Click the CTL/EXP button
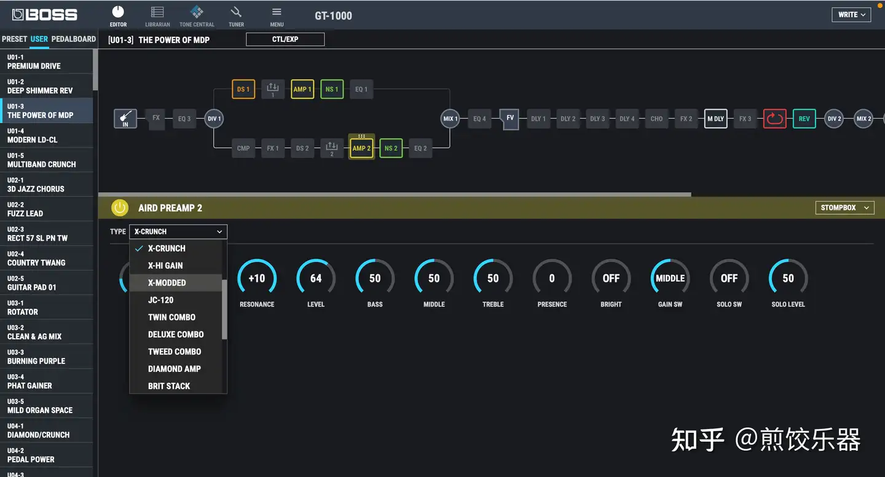 (x=285, y=39)
